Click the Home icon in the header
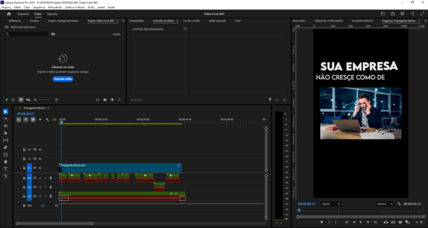 point(9,14)
